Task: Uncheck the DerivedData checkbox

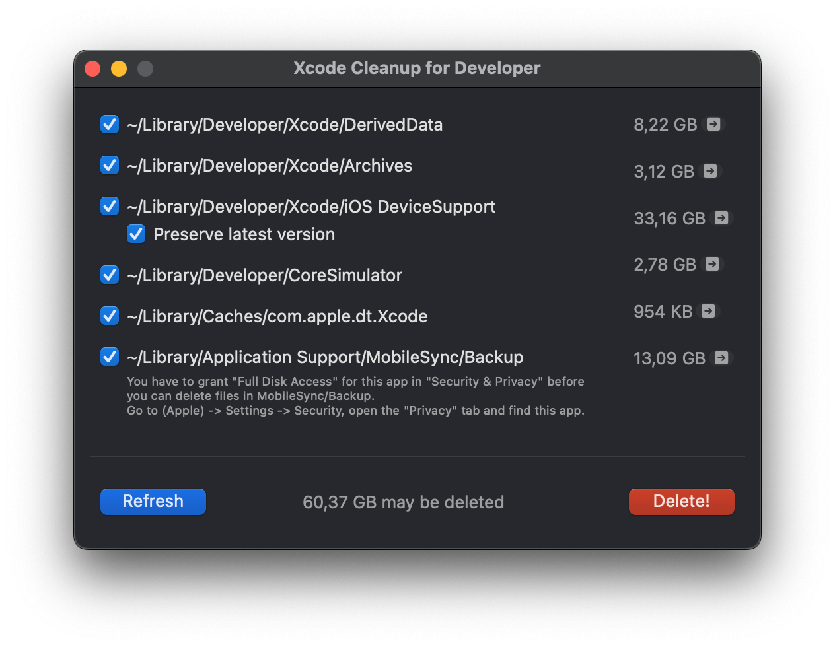Action: 110,124
